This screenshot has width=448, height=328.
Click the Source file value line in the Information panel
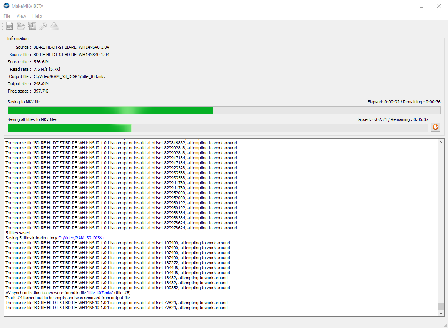click(x=72, y=55)
